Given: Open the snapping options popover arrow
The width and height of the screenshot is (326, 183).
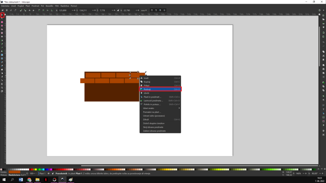Looking at the screenshot, I should [323, 10].
